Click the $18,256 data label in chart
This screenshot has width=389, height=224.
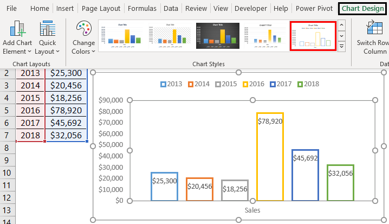point(235,189)
